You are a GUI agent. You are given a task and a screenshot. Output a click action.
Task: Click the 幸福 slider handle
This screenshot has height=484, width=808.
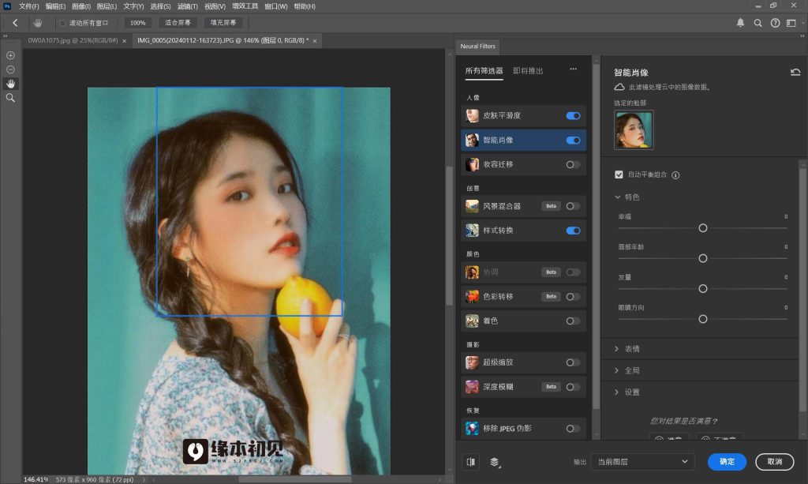tap(702, 228)
